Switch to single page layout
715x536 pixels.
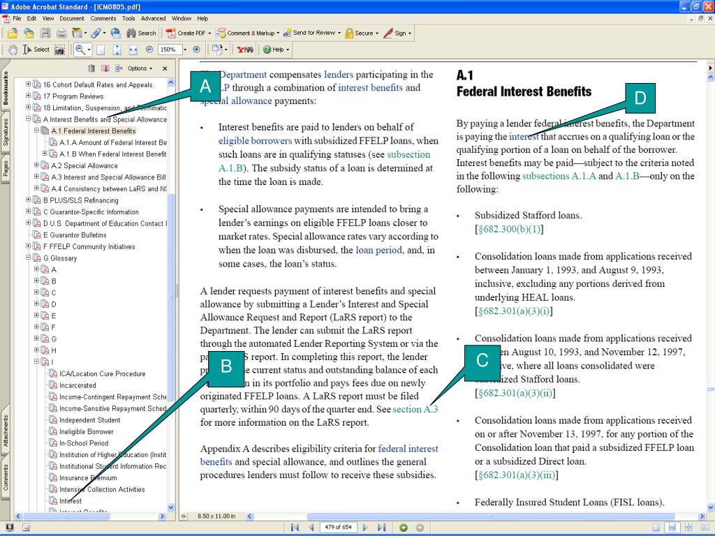pos(655,528)
